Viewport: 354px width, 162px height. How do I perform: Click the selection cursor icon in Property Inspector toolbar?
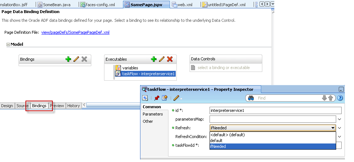pyautogui.click(x=145, y=98)
